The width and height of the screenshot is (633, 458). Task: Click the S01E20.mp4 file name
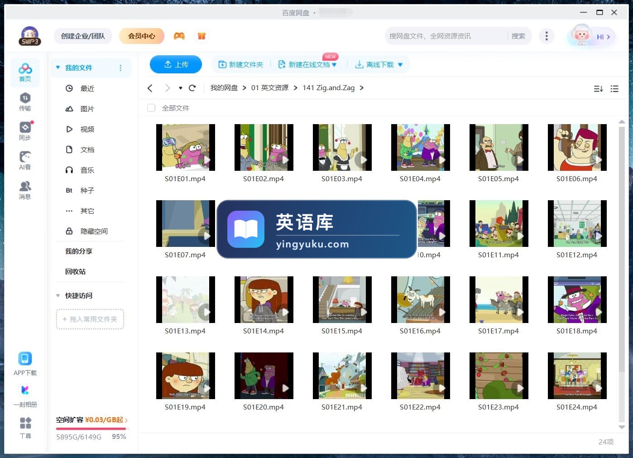tap(264, 407)
